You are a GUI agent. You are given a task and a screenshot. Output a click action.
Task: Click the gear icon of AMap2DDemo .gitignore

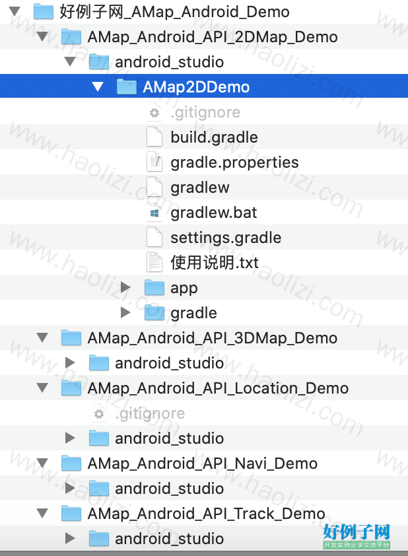(154, 113)
